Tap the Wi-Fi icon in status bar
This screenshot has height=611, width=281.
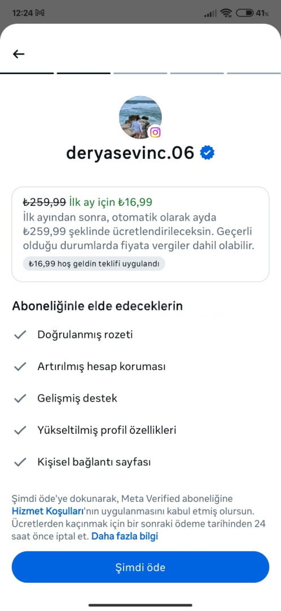point(226,13)
